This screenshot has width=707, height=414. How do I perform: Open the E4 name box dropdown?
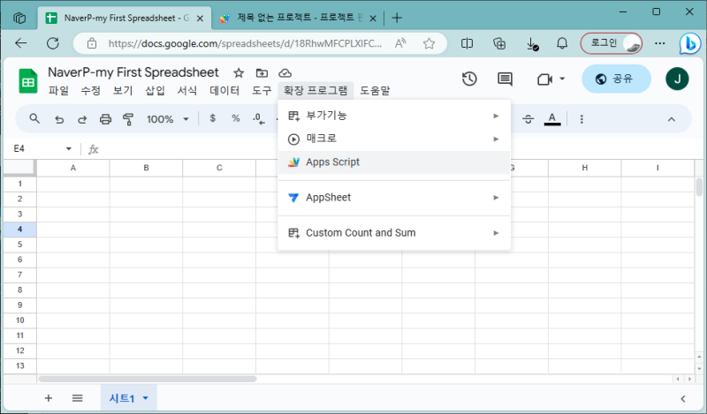(x=69, y=148)
